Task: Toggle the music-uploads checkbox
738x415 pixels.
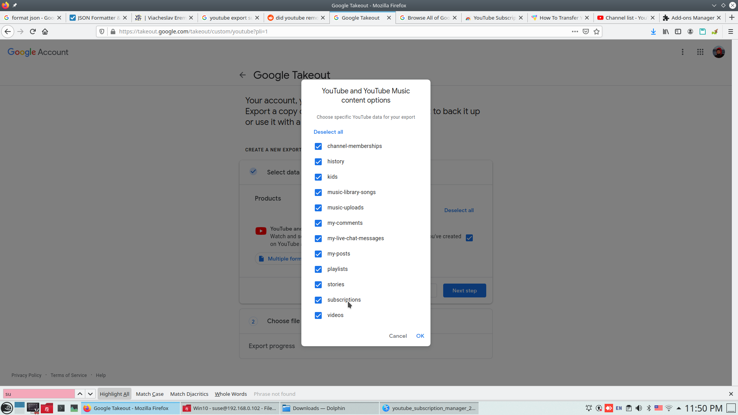Action: (x=318, y=208)
